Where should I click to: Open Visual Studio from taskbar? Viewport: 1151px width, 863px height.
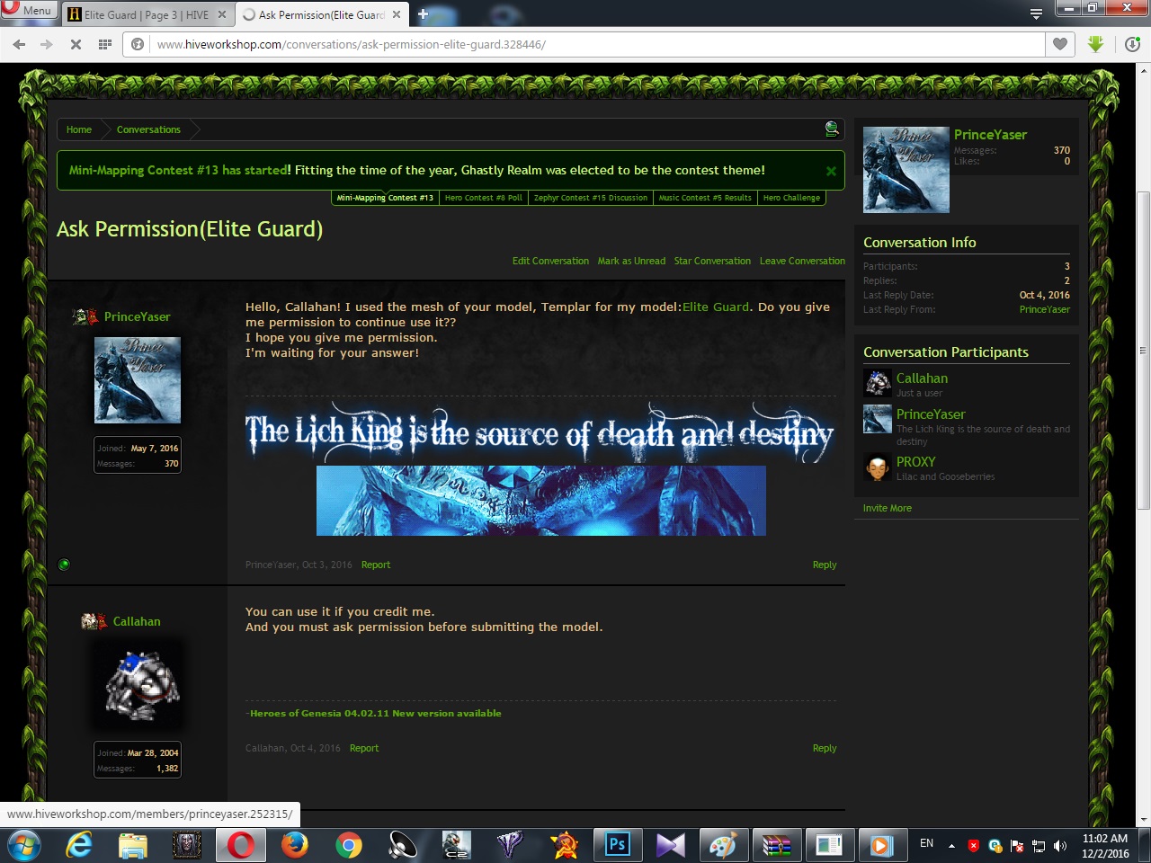(670, 845)
